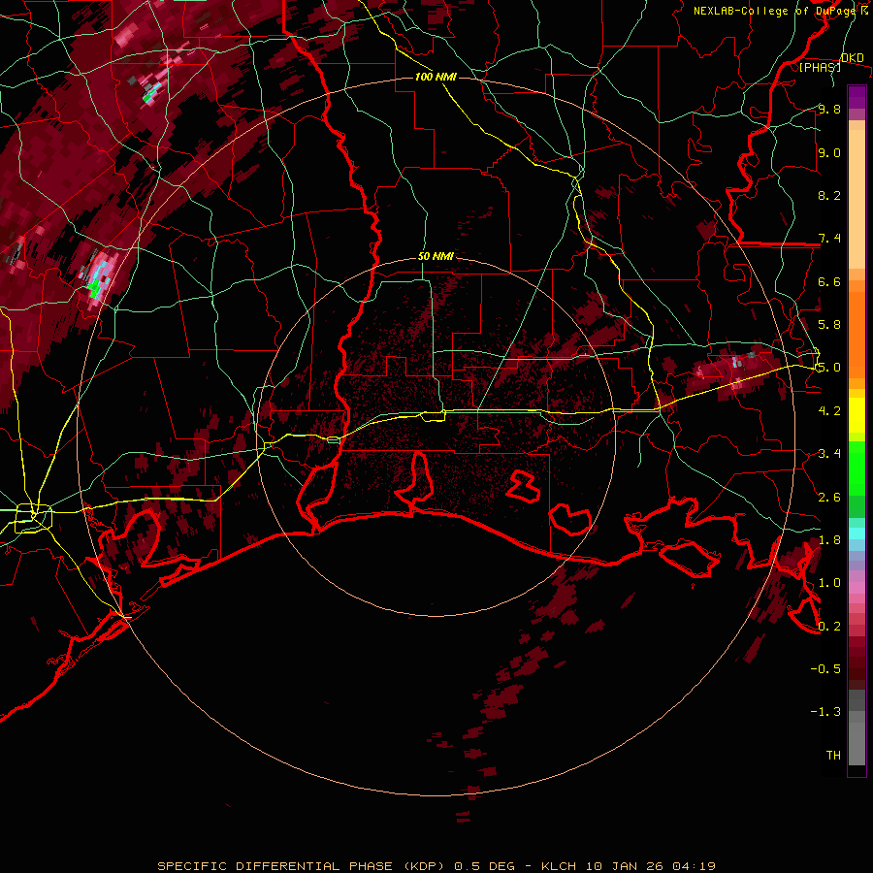Pick the orange segment of the color bar
Screen dimensions: 873x873
[x=857, y=329]
